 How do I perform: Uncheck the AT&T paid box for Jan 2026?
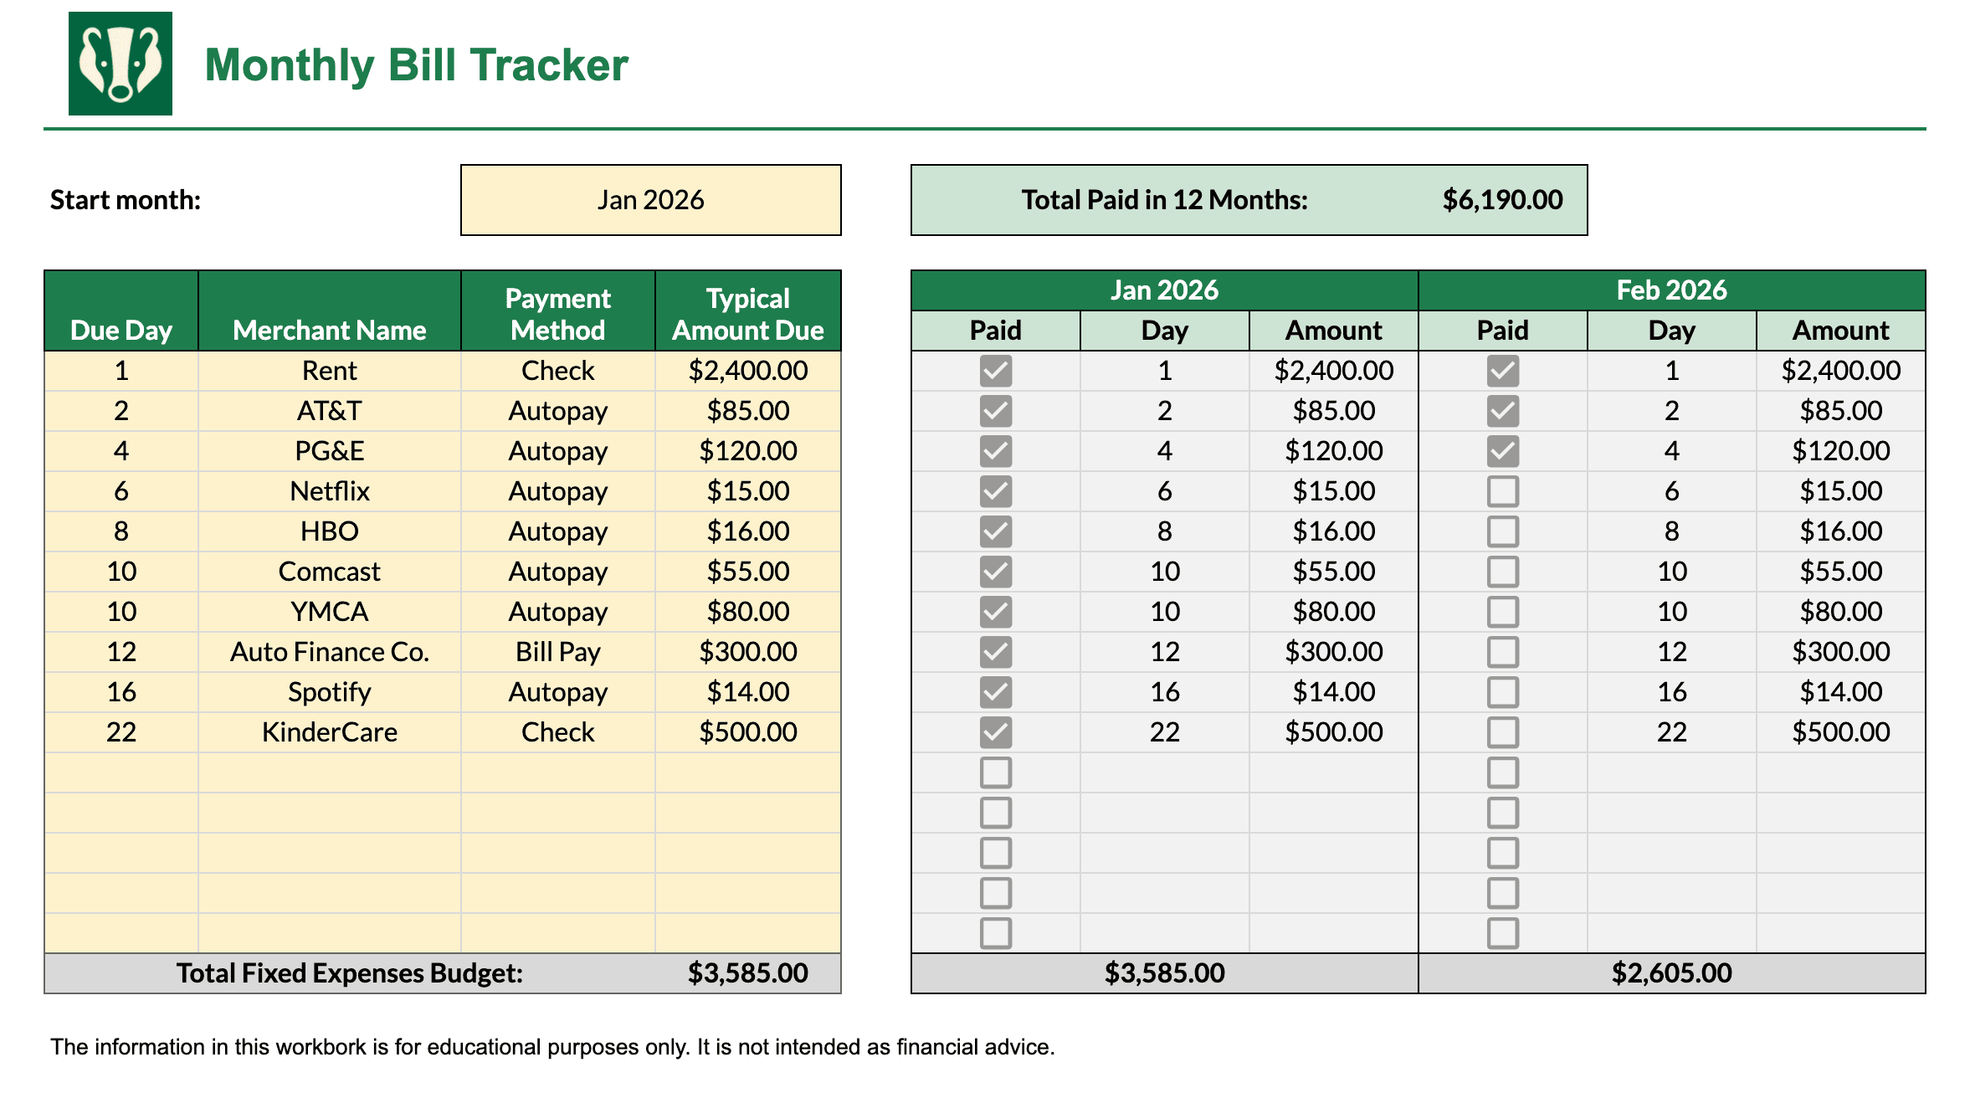point(996,410)
